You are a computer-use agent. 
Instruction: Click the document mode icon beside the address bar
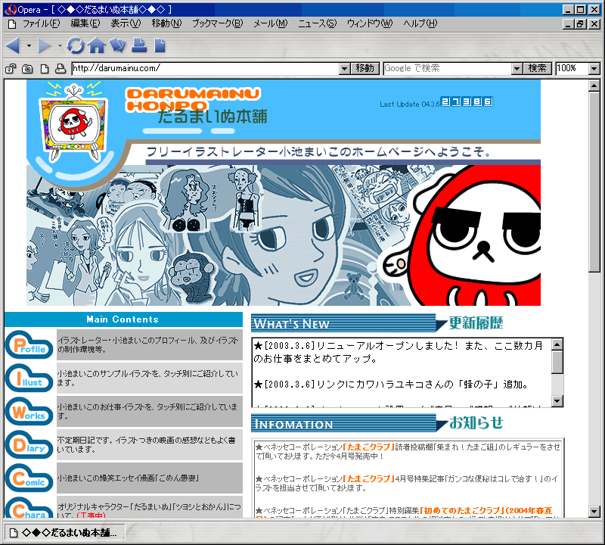click(x=45, y=69)
